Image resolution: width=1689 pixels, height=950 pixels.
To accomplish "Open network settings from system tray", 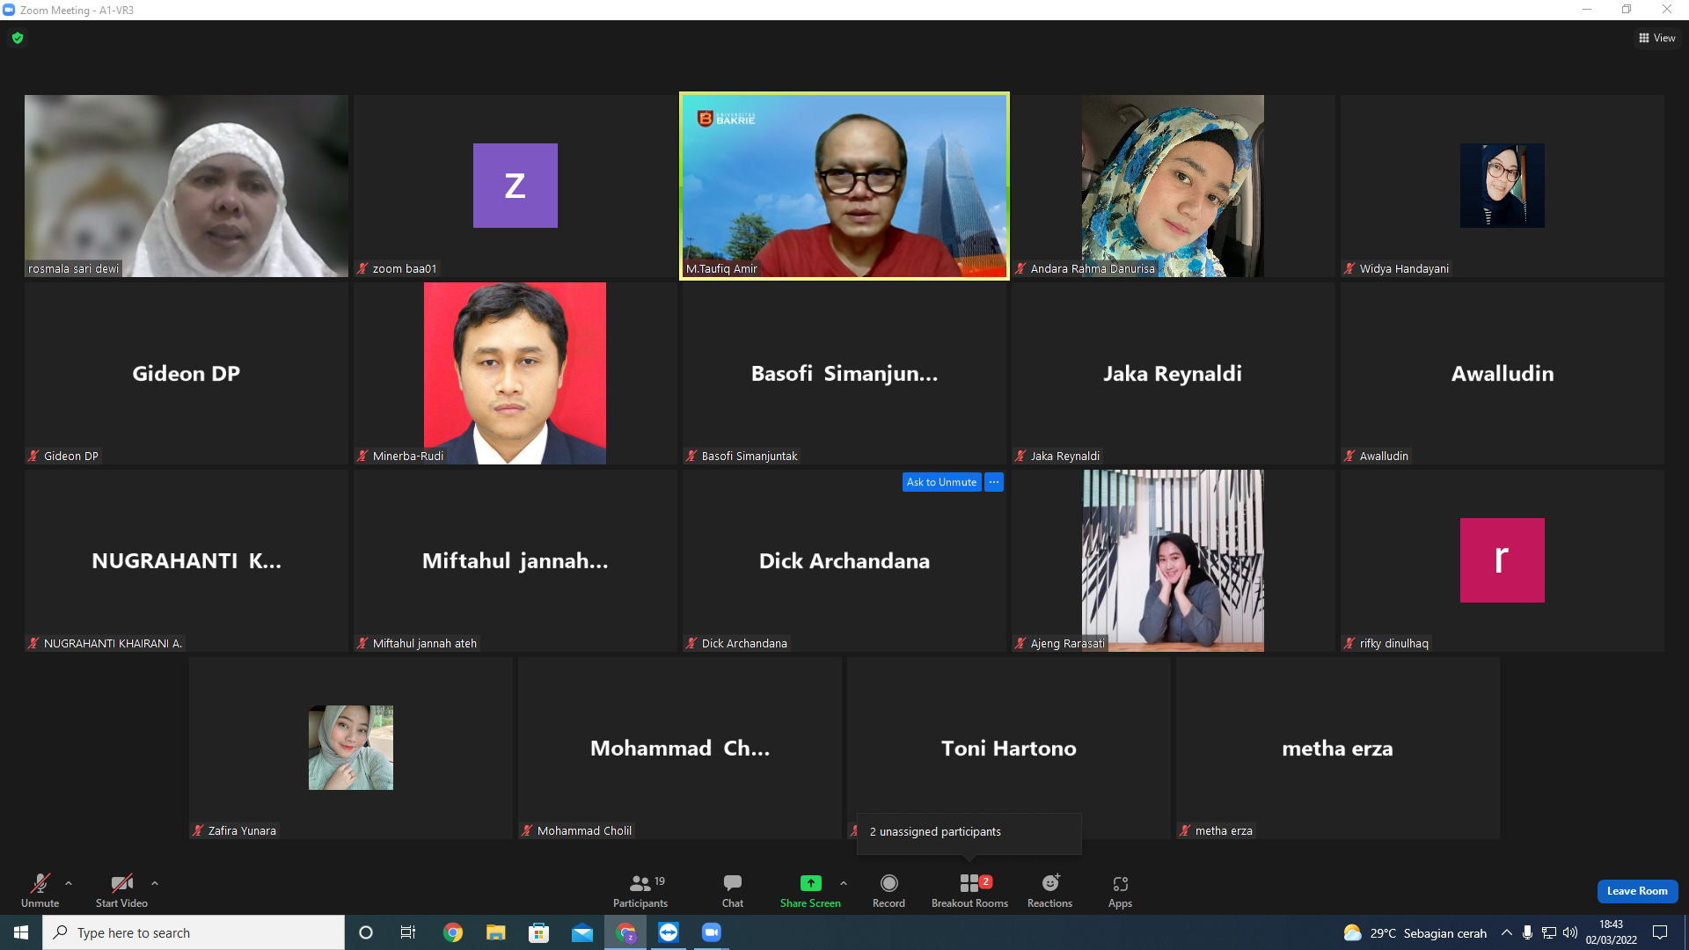I will click(x=1549, y=932).
